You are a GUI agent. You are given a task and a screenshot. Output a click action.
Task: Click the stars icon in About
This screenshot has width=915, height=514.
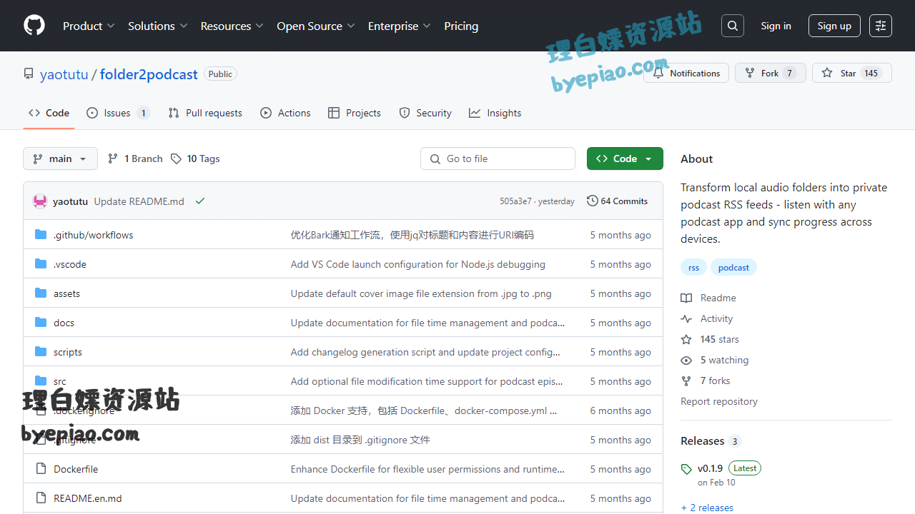[686, 339]
